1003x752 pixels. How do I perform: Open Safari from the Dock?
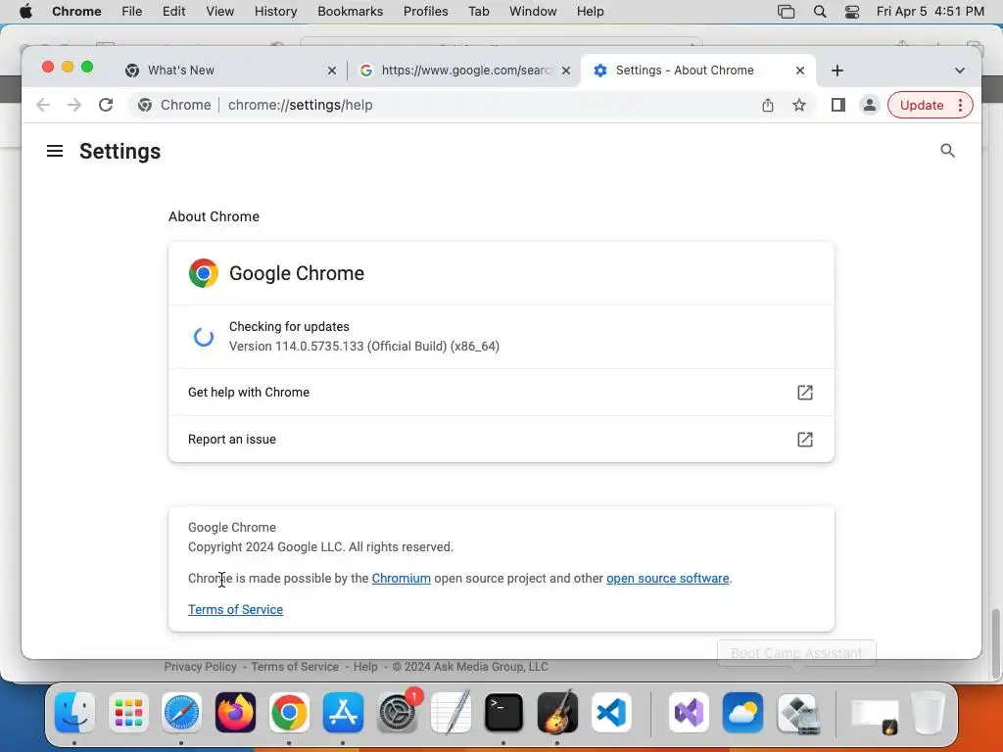click(181, 712)
